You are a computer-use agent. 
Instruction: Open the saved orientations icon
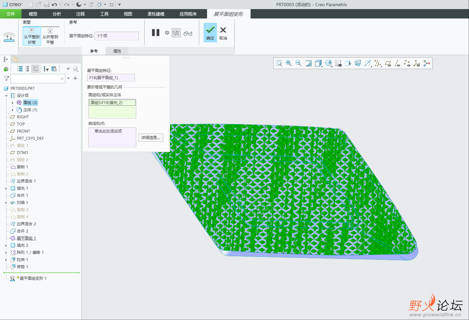tap(329, 63)
